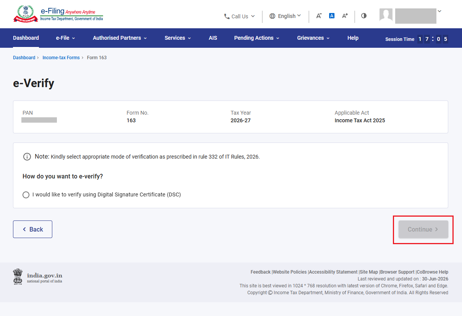Click the Continue button
Viewport: 462px width, 316px height.
click(423, 229)
